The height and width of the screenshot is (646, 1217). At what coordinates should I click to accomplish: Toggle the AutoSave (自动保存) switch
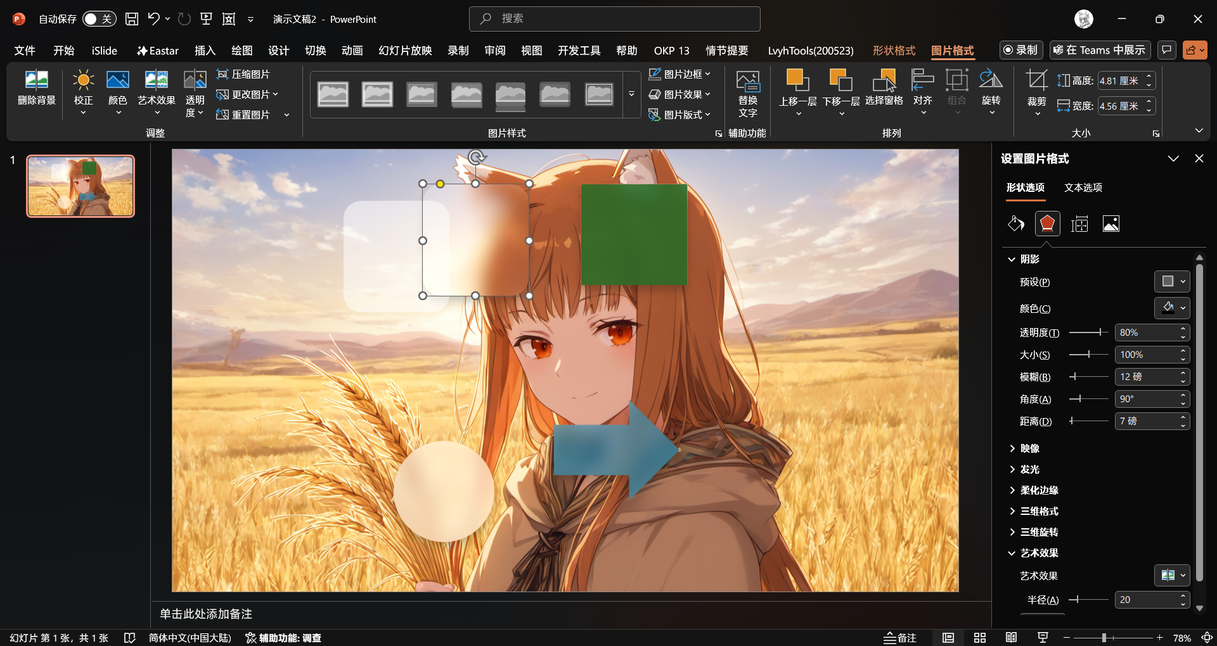(x=99, y=19)
